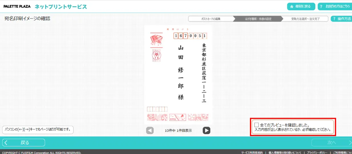Open the ご利用環境について footer link
The height and width of the screenshot is (154, 352).
[342, 153]
